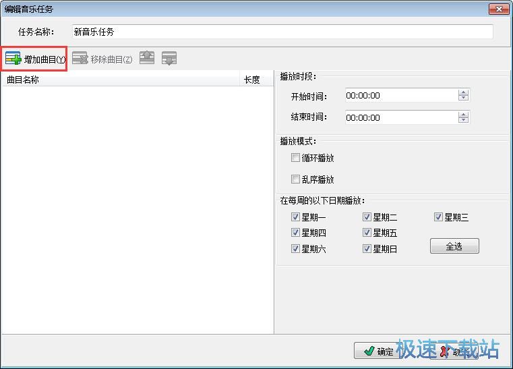This screenshot has width=513, height=369.
Task: Toggle the 星期五 checkbox
Action: (367, 233)
